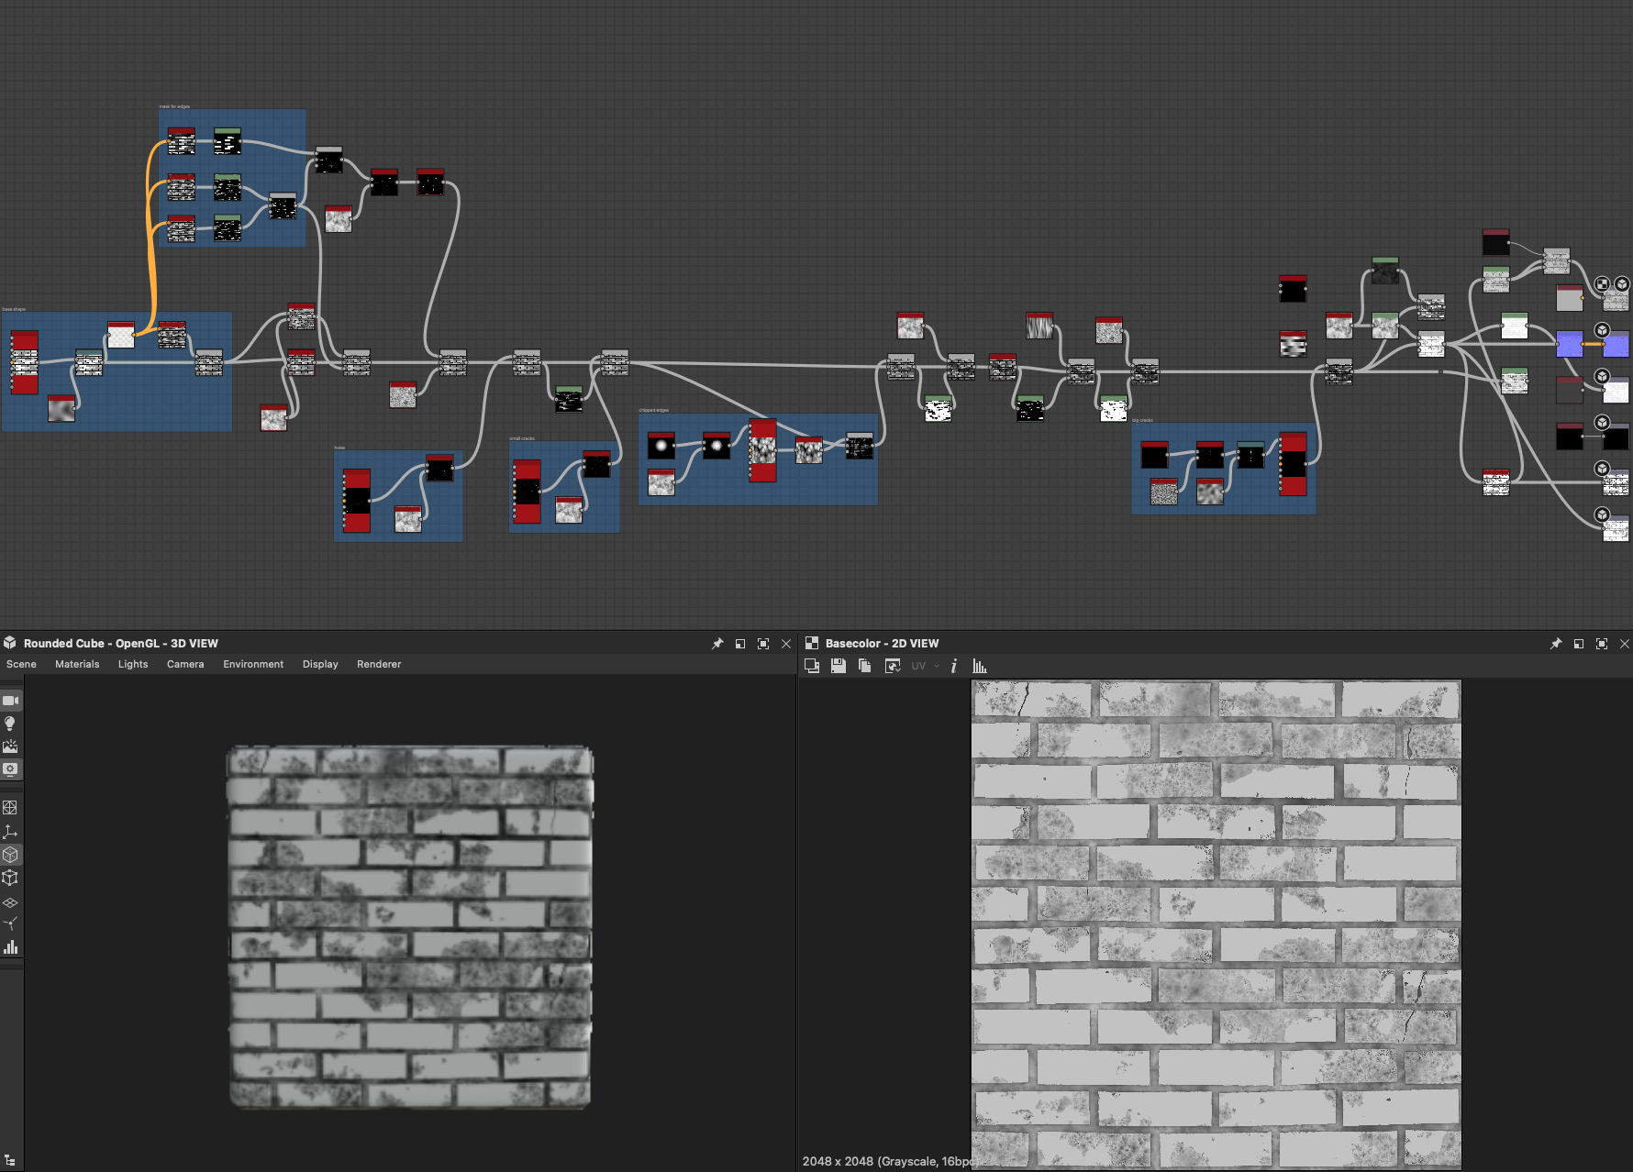Viewport: 1633px width, 1172px height.
Task: Open the Scene menu
Action: [21, 664]
